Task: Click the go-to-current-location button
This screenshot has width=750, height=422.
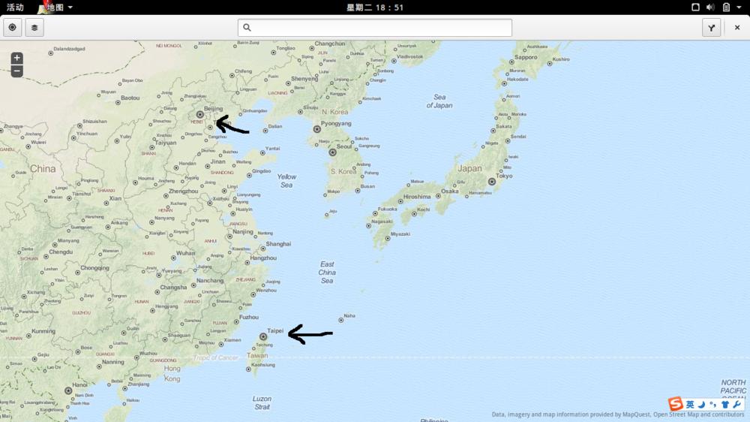Action: tap(13, 28)
